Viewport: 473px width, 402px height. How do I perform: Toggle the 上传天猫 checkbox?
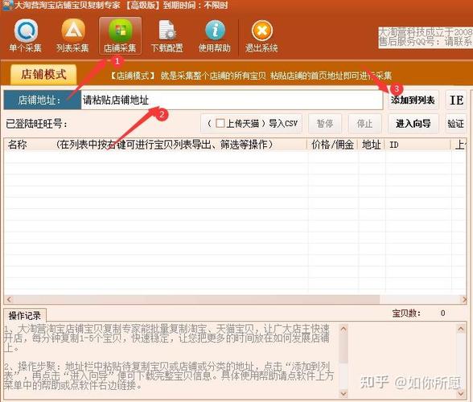tap(220, 123)
